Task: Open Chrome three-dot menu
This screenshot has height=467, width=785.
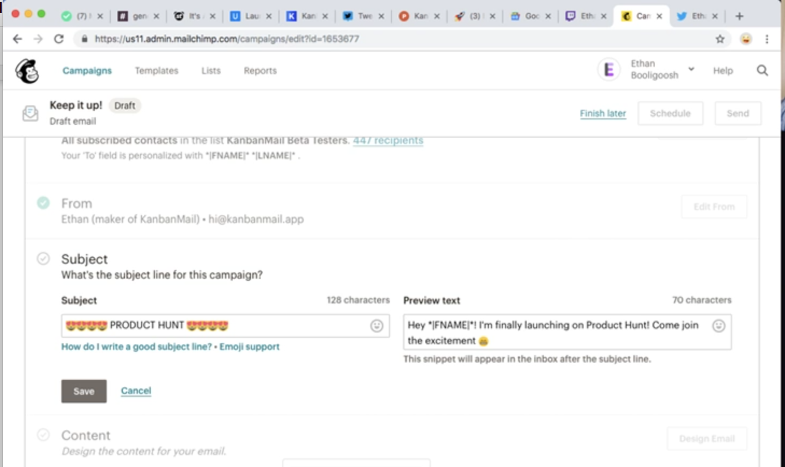Action: [767, 39]
